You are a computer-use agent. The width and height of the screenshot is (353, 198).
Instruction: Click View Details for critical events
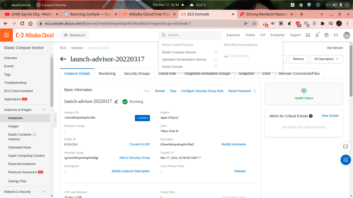click(330, 116)
